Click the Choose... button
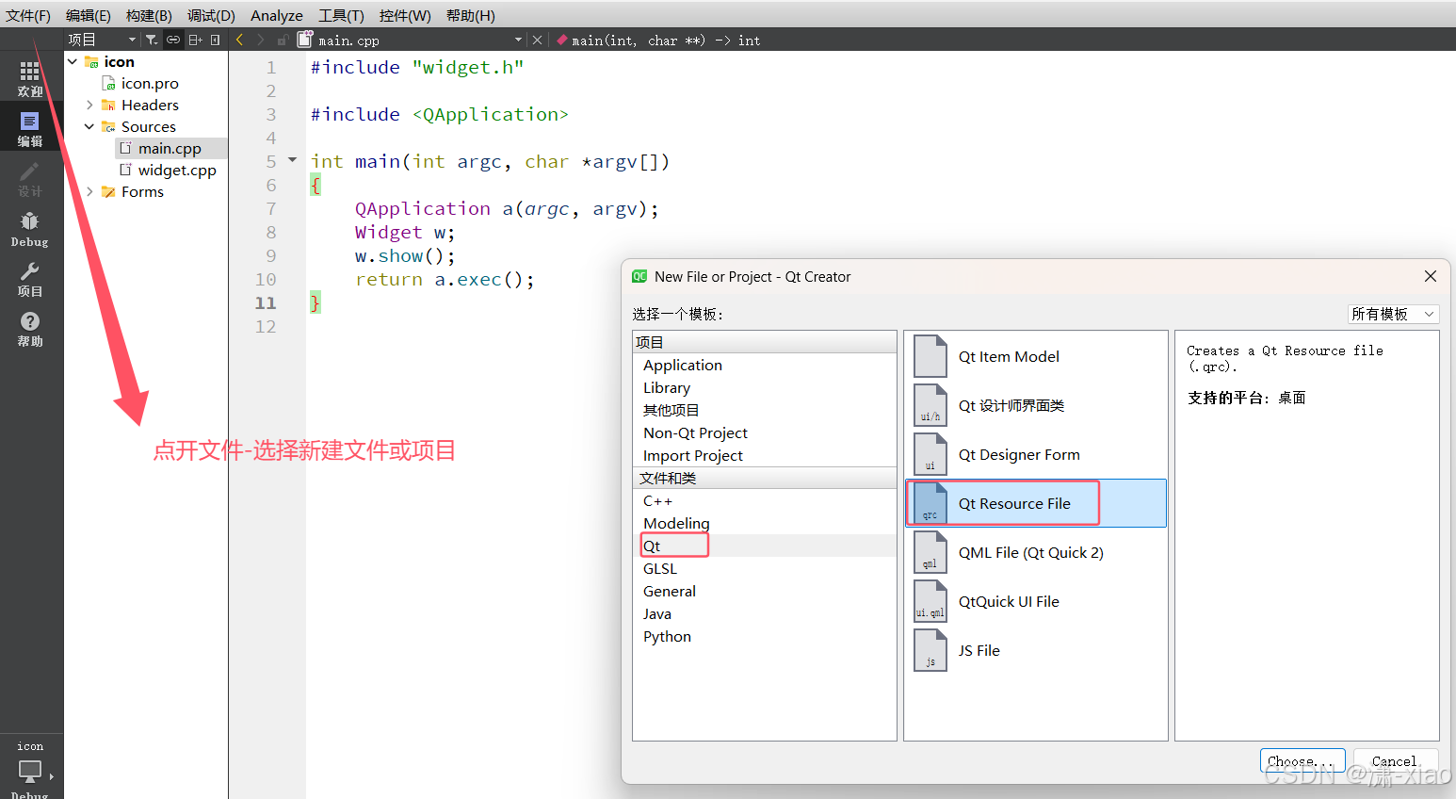 1302,761
